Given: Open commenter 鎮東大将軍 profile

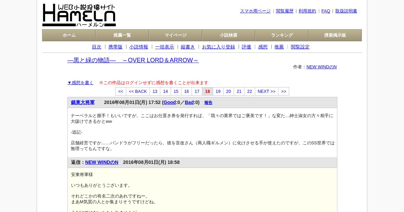Looking at the screenshot, I should click(x=83, y=102).
